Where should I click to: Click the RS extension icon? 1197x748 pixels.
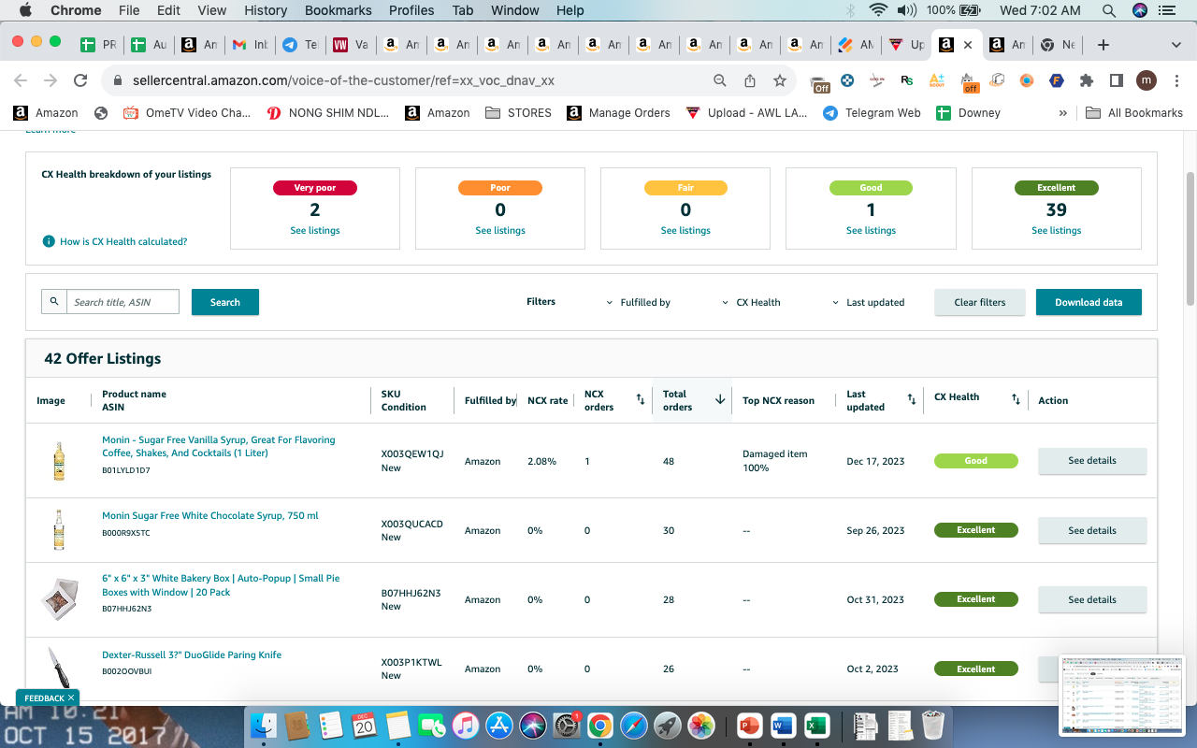point(906,80)
